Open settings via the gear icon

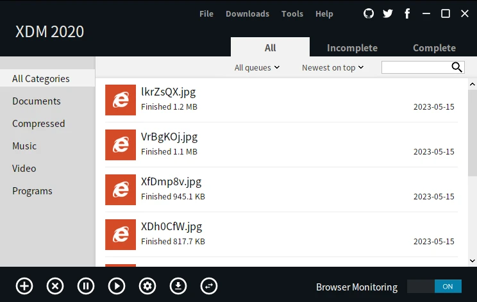click(147, 286)
